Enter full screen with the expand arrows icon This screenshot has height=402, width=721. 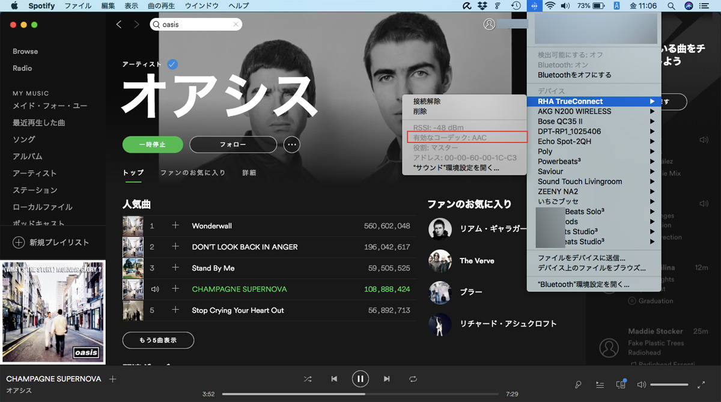(701, 385)
